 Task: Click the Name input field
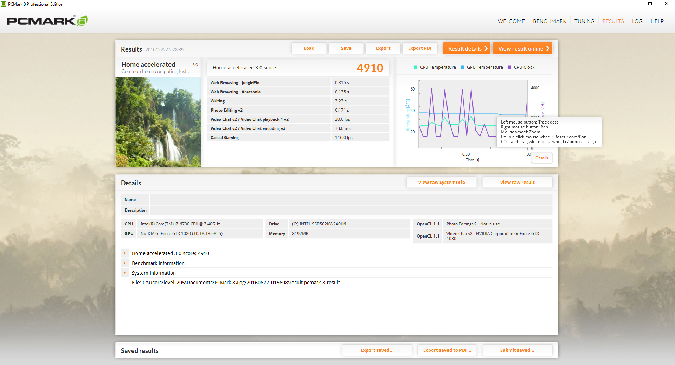pos(351,200)
